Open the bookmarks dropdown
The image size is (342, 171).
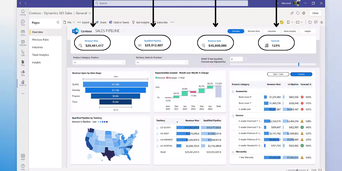pos(290,22)
